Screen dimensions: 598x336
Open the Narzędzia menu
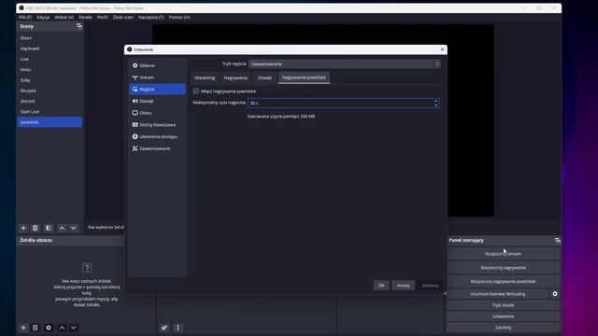(x=151, y=17)
